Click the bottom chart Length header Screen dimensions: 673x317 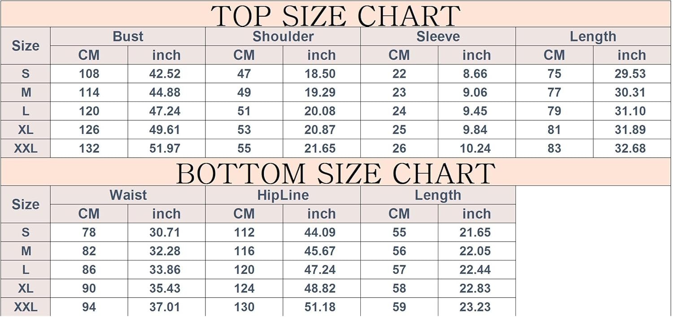438,195
